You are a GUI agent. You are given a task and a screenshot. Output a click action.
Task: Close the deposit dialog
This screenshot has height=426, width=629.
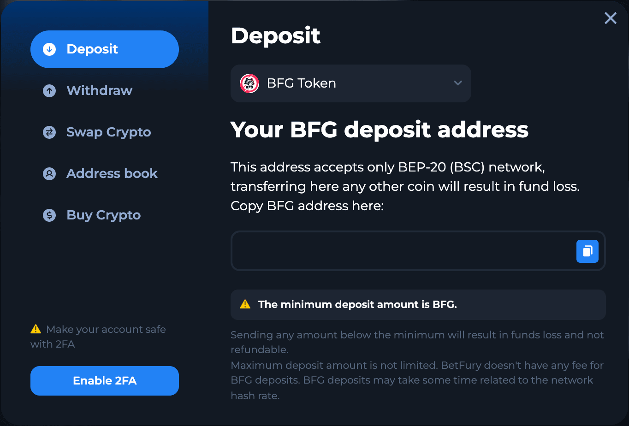(611, 18)
